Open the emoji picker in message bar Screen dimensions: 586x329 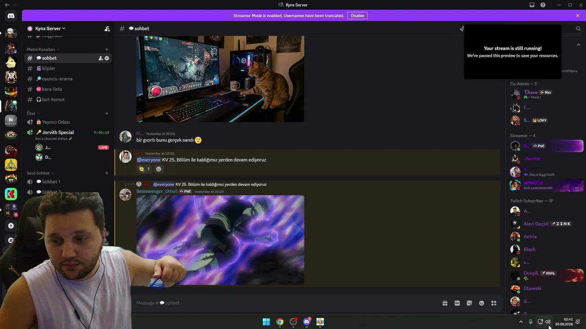482,303
